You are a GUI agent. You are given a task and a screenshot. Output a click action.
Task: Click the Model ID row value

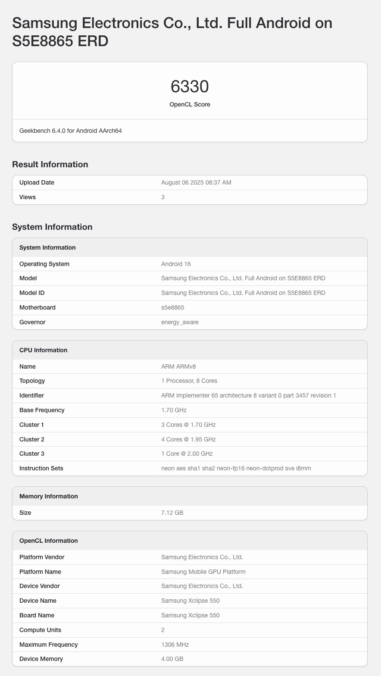(243, 293)
